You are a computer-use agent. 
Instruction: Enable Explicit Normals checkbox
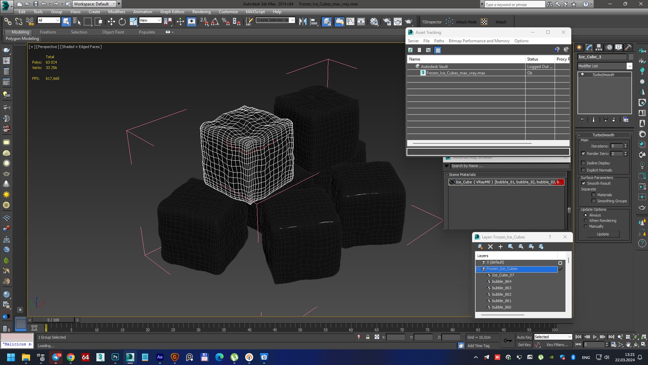583,170
